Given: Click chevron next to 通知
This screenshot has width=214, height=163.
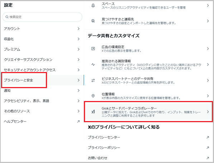Looking at the screenshot, I should [79, 91].
